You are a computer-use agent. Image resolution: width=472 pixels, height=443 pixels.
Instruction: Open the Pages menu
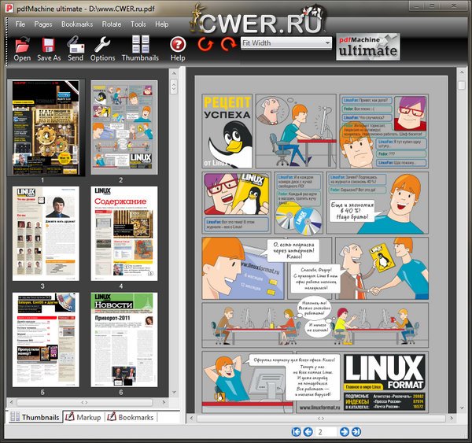tap(43, 24)
